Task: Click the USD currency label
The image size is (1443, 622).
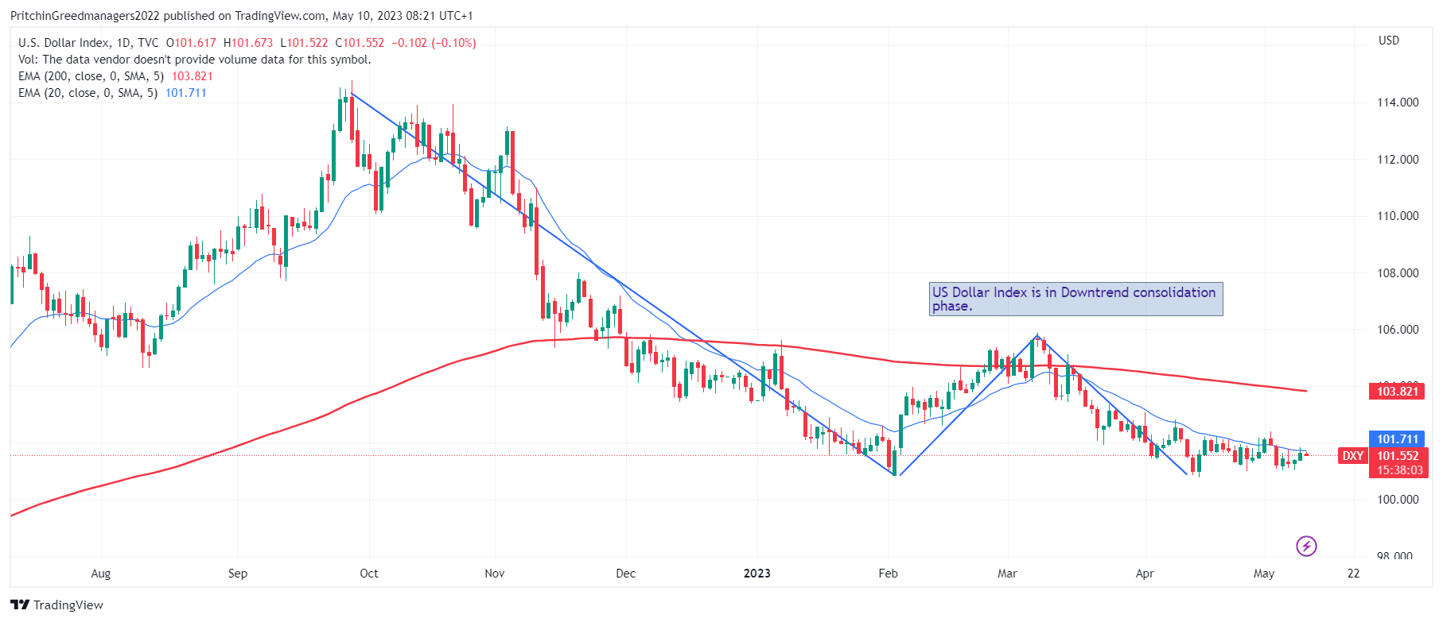Action: pos(1389,41)
